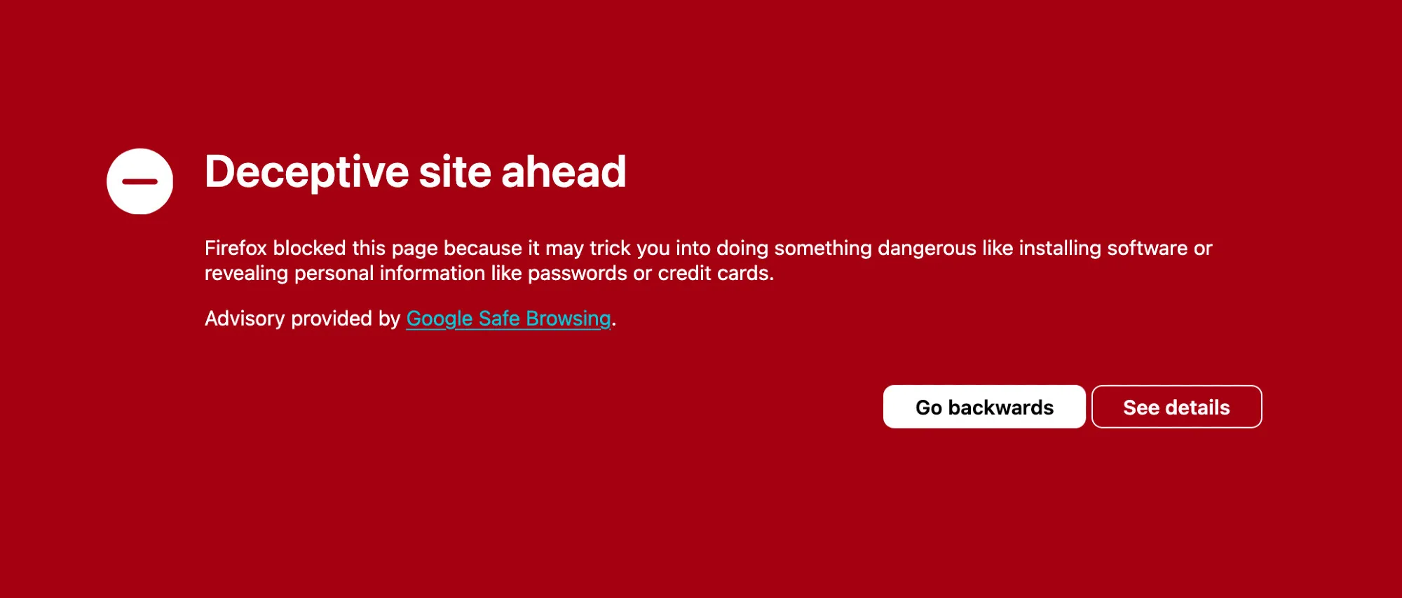Click "installing software" in the warning text

pyautogui.click(x=1103, y=248)
